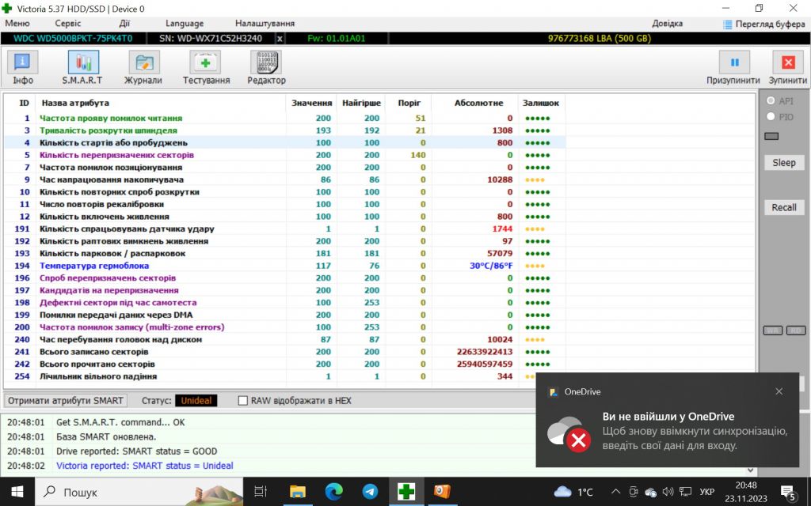The width and height of the screenshot is (811, 506).
Task: Dismiss the OneDrive notification
Action: tap(779, 391)
